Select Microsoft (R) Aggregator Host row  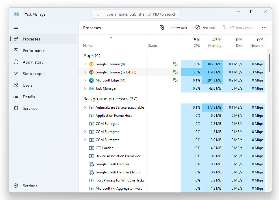(x=172, y=188)
